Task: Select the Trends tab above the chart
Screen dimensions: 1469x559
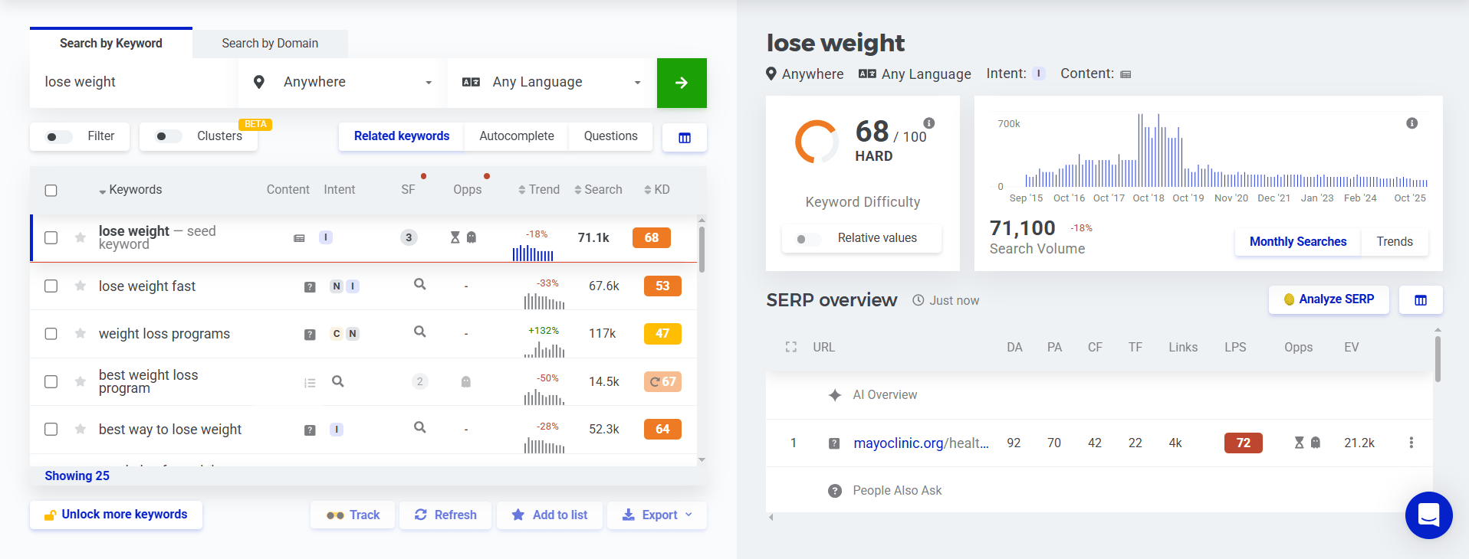Action: (1394, 241)
